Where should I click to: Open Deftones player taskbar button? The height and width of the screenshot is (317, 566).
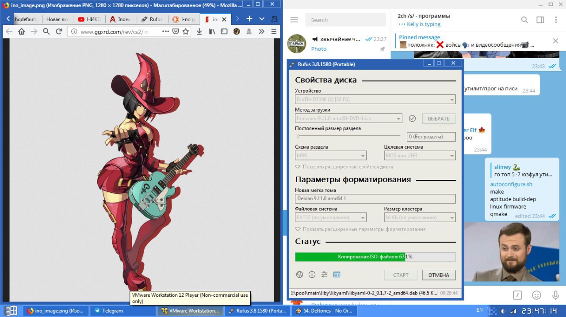(325, 310)
